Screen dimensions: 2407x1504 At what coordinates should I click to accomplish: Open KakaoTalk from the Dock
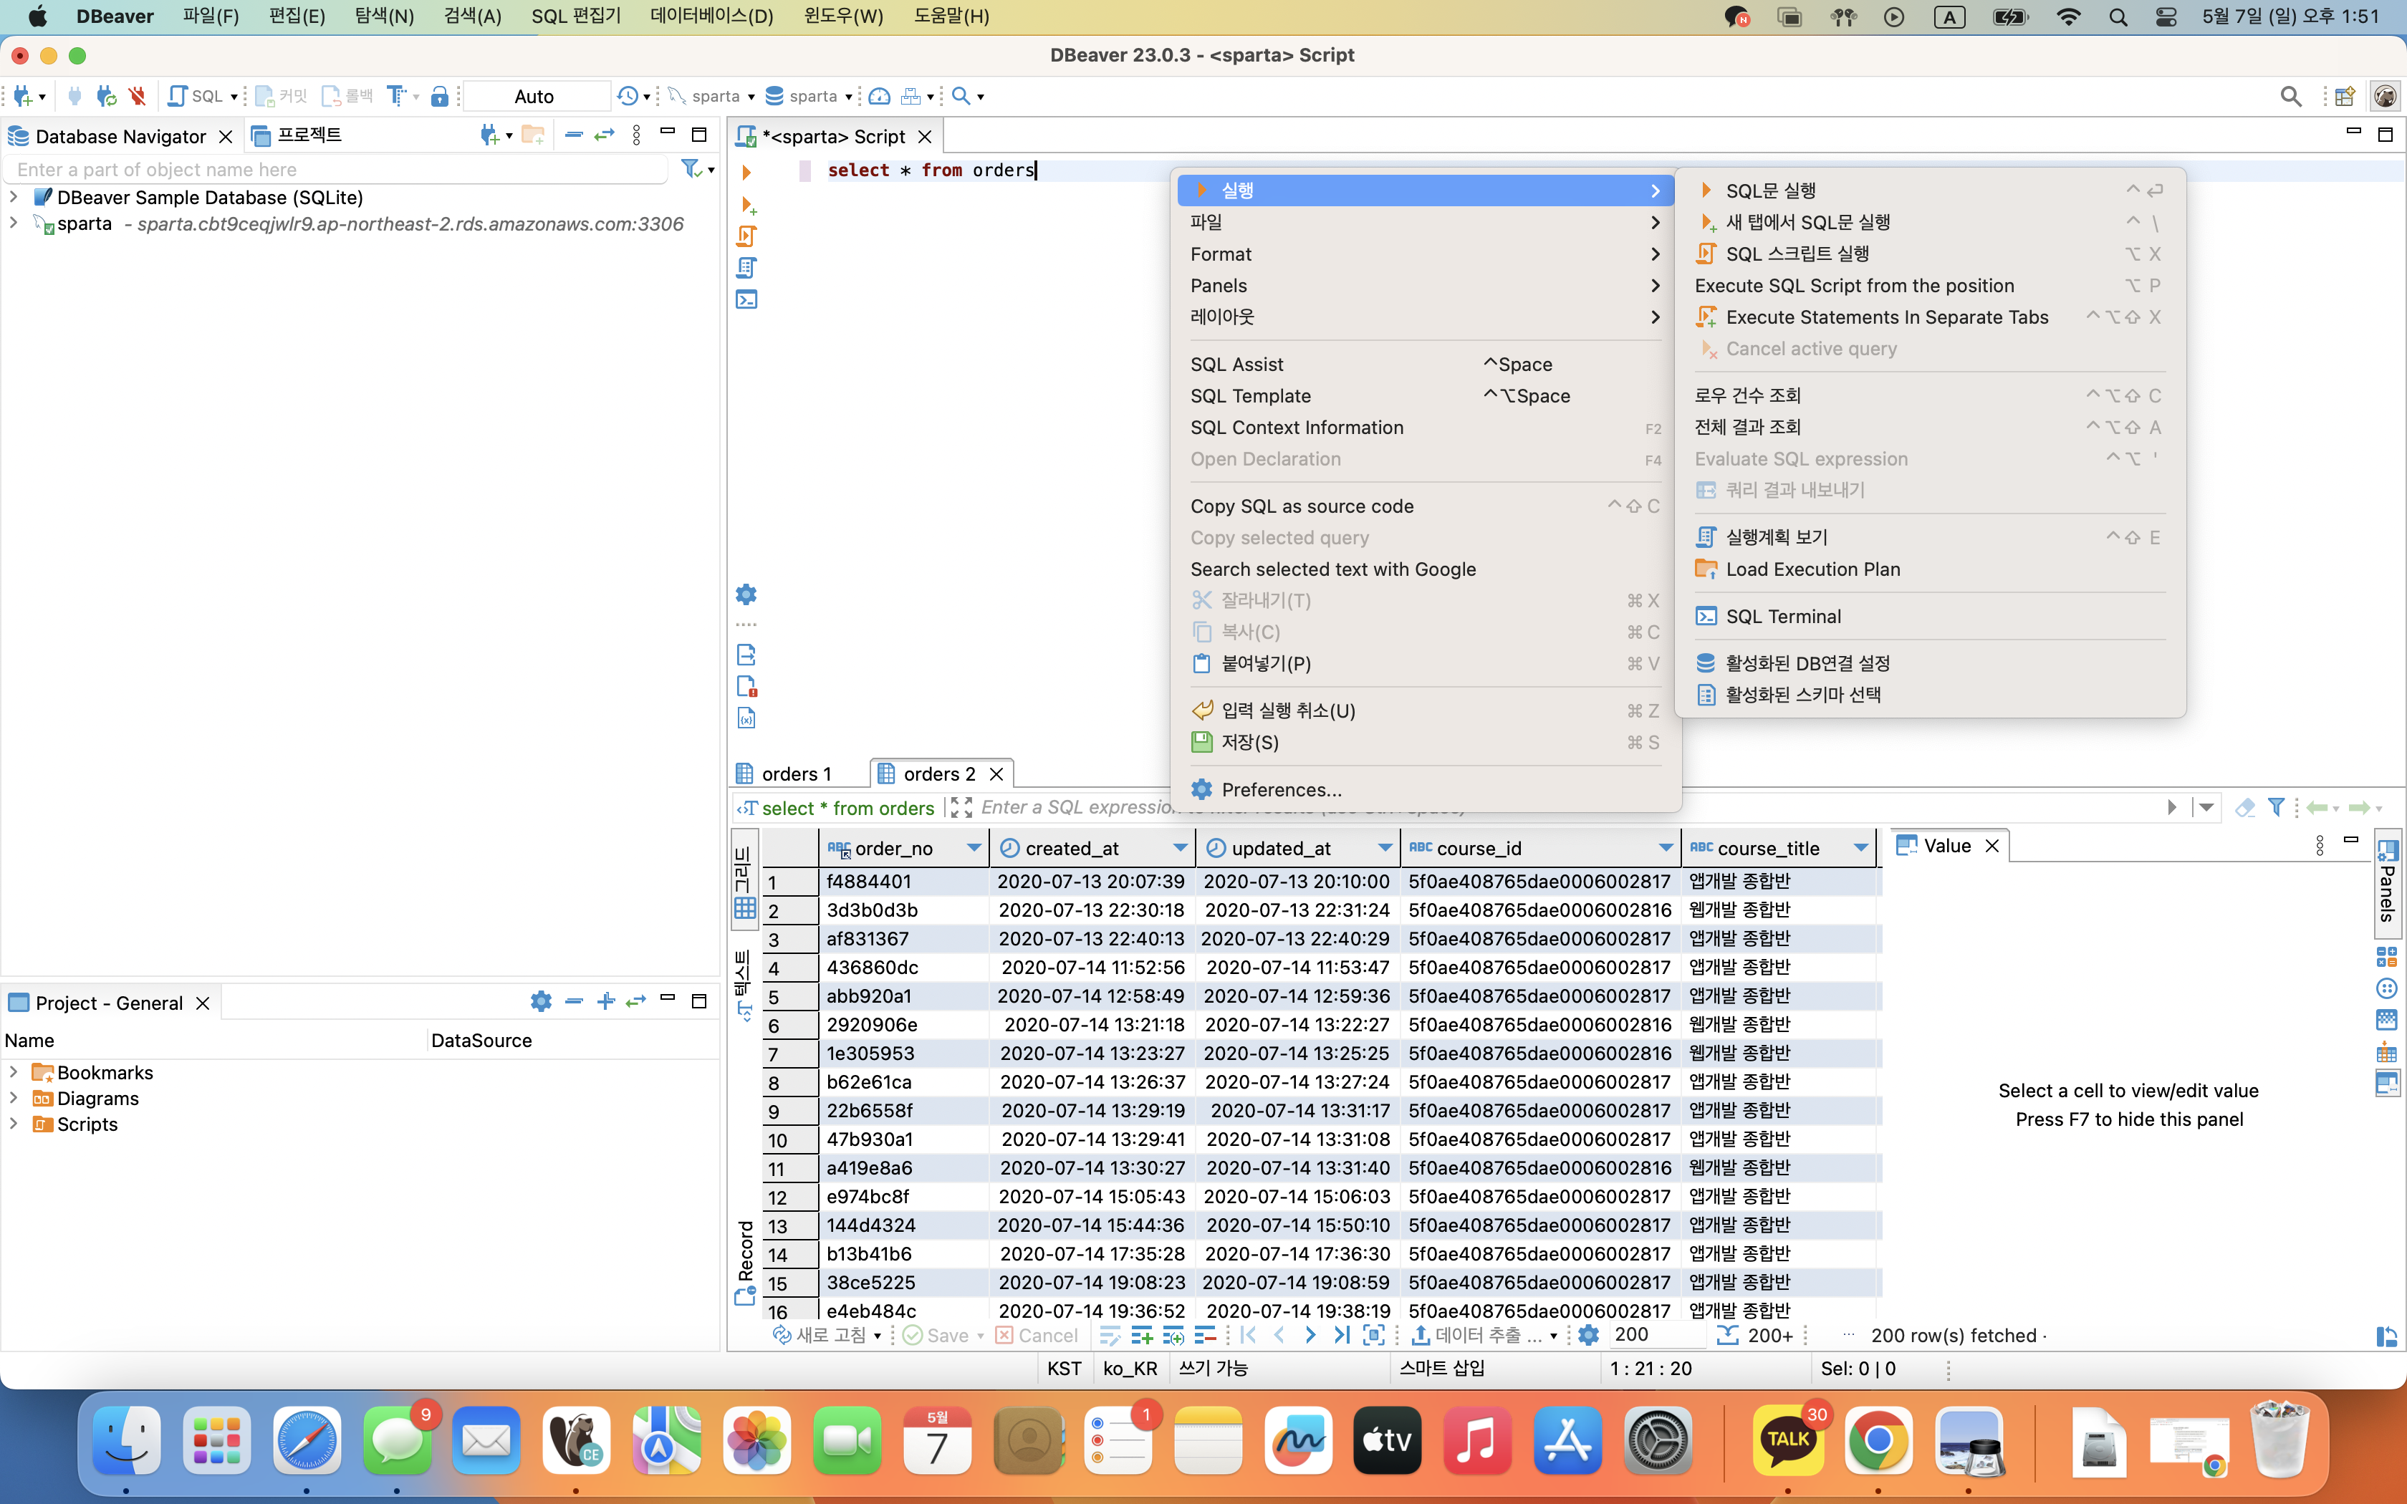click(1787, 1440)
